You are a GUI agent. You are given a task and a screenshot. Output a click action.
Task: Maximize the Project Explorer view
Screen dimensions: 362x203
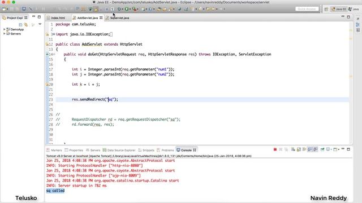pyautogui.click(x=39, y=17)
